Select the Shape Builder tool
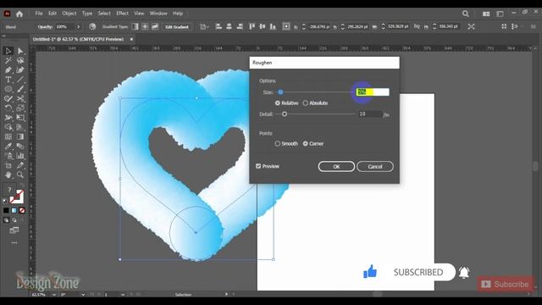 (8, 127)
